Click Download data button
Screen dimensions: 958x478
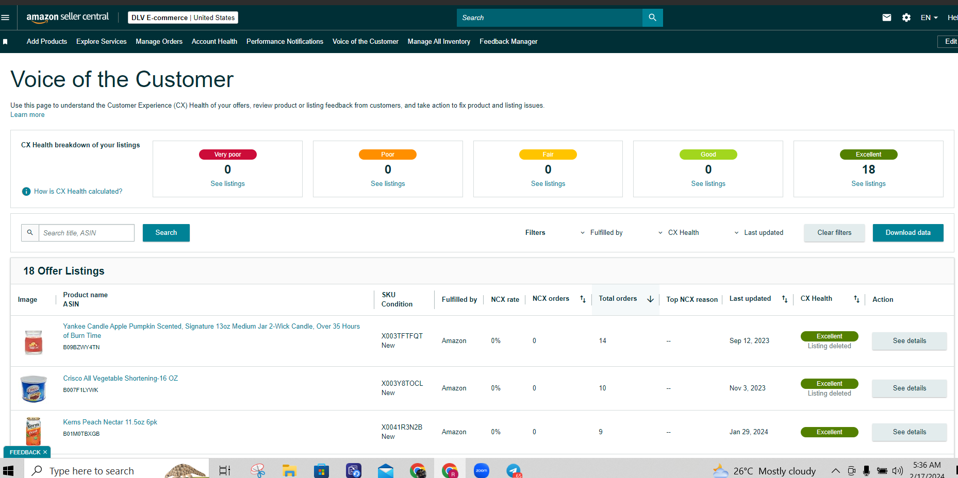click(x=908, y=233)
